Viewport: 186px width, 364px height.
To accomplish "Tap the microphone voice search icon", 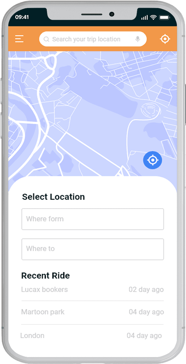I will 138,39.
